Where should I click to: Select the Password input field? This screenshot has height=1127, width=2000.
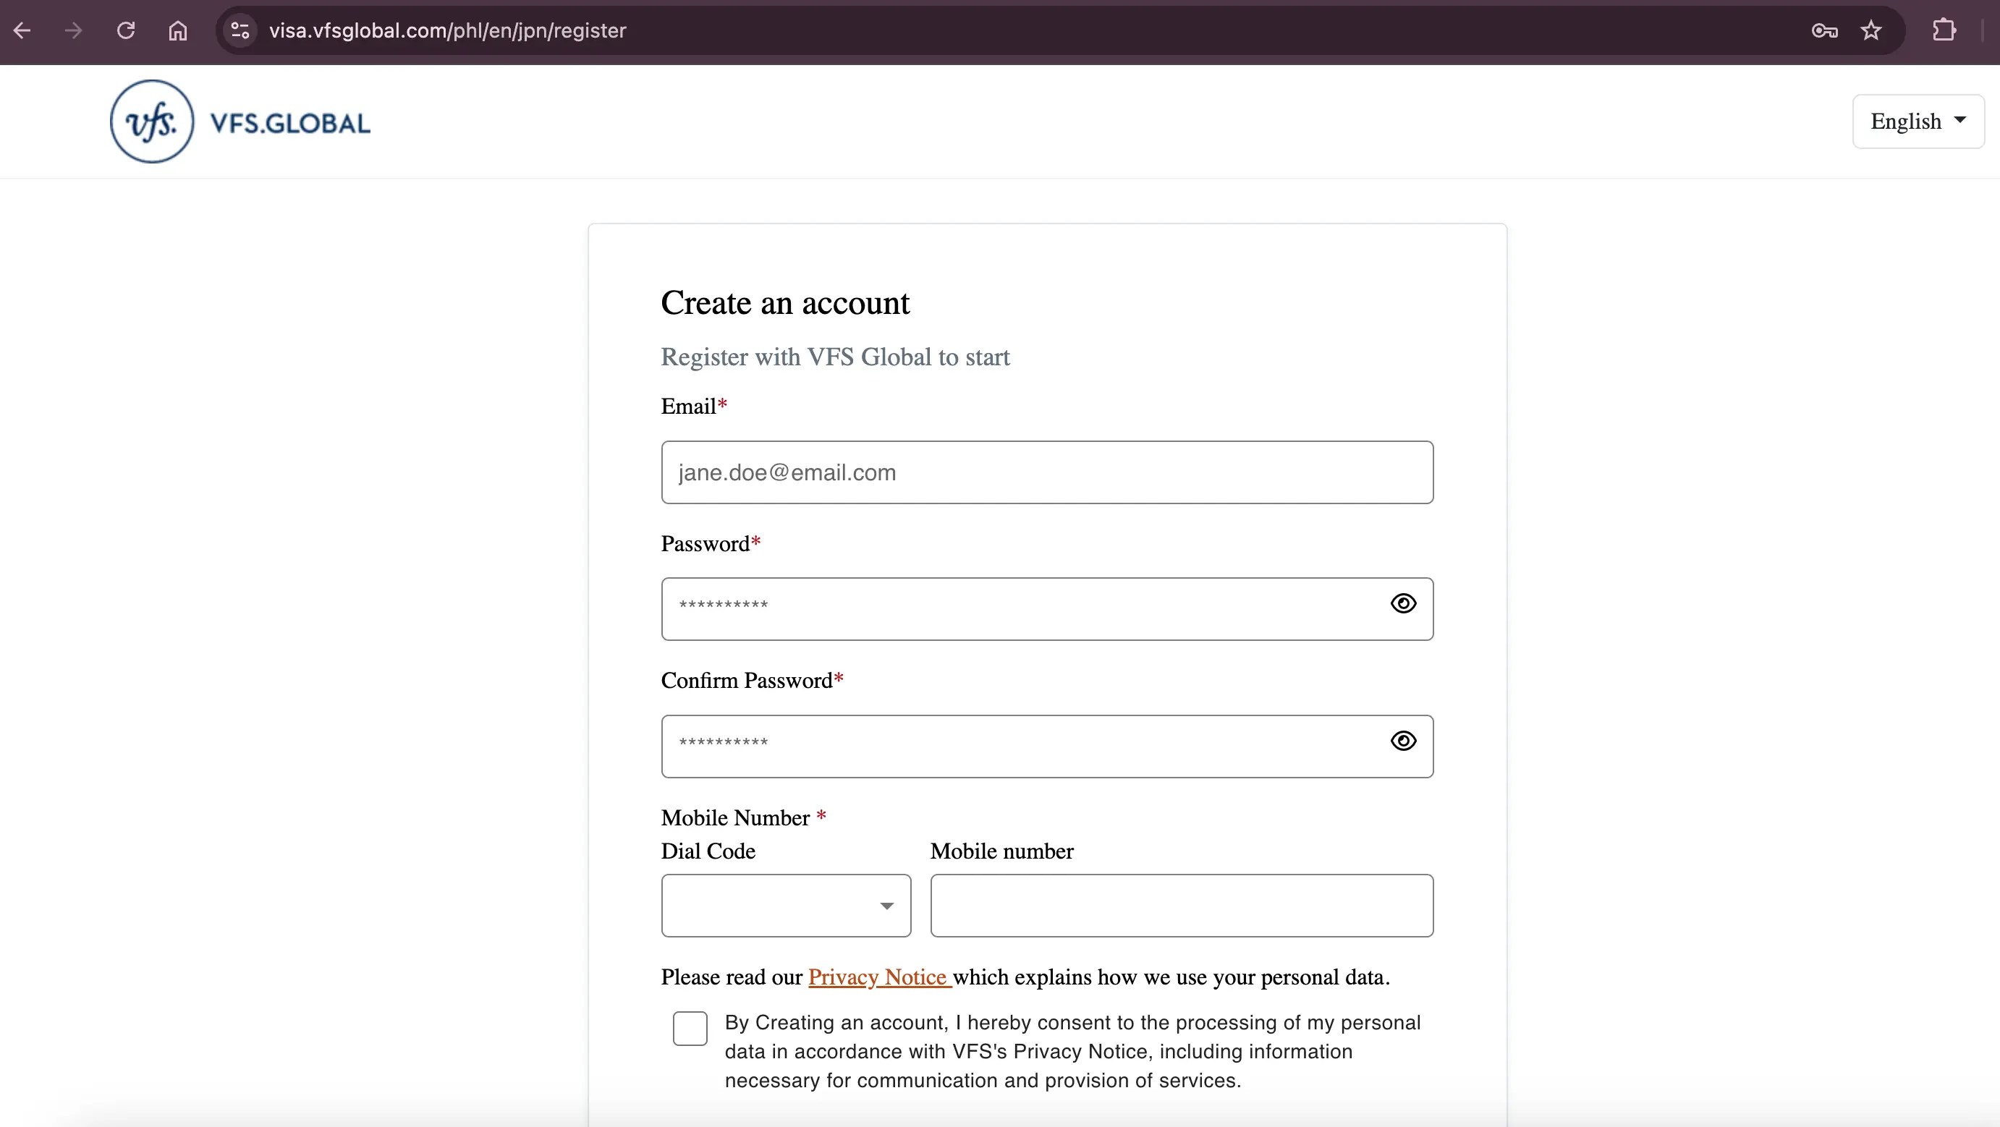1009,608
